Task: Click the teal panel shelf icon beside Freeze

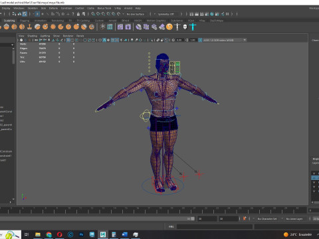Action: pos(110,27)
